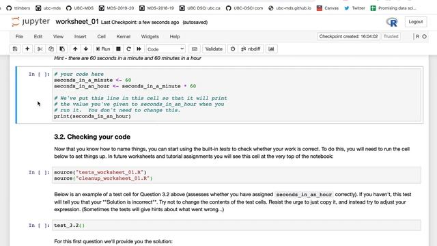Open the Kernel menu
Screen dimensions: 437x246
124,36
